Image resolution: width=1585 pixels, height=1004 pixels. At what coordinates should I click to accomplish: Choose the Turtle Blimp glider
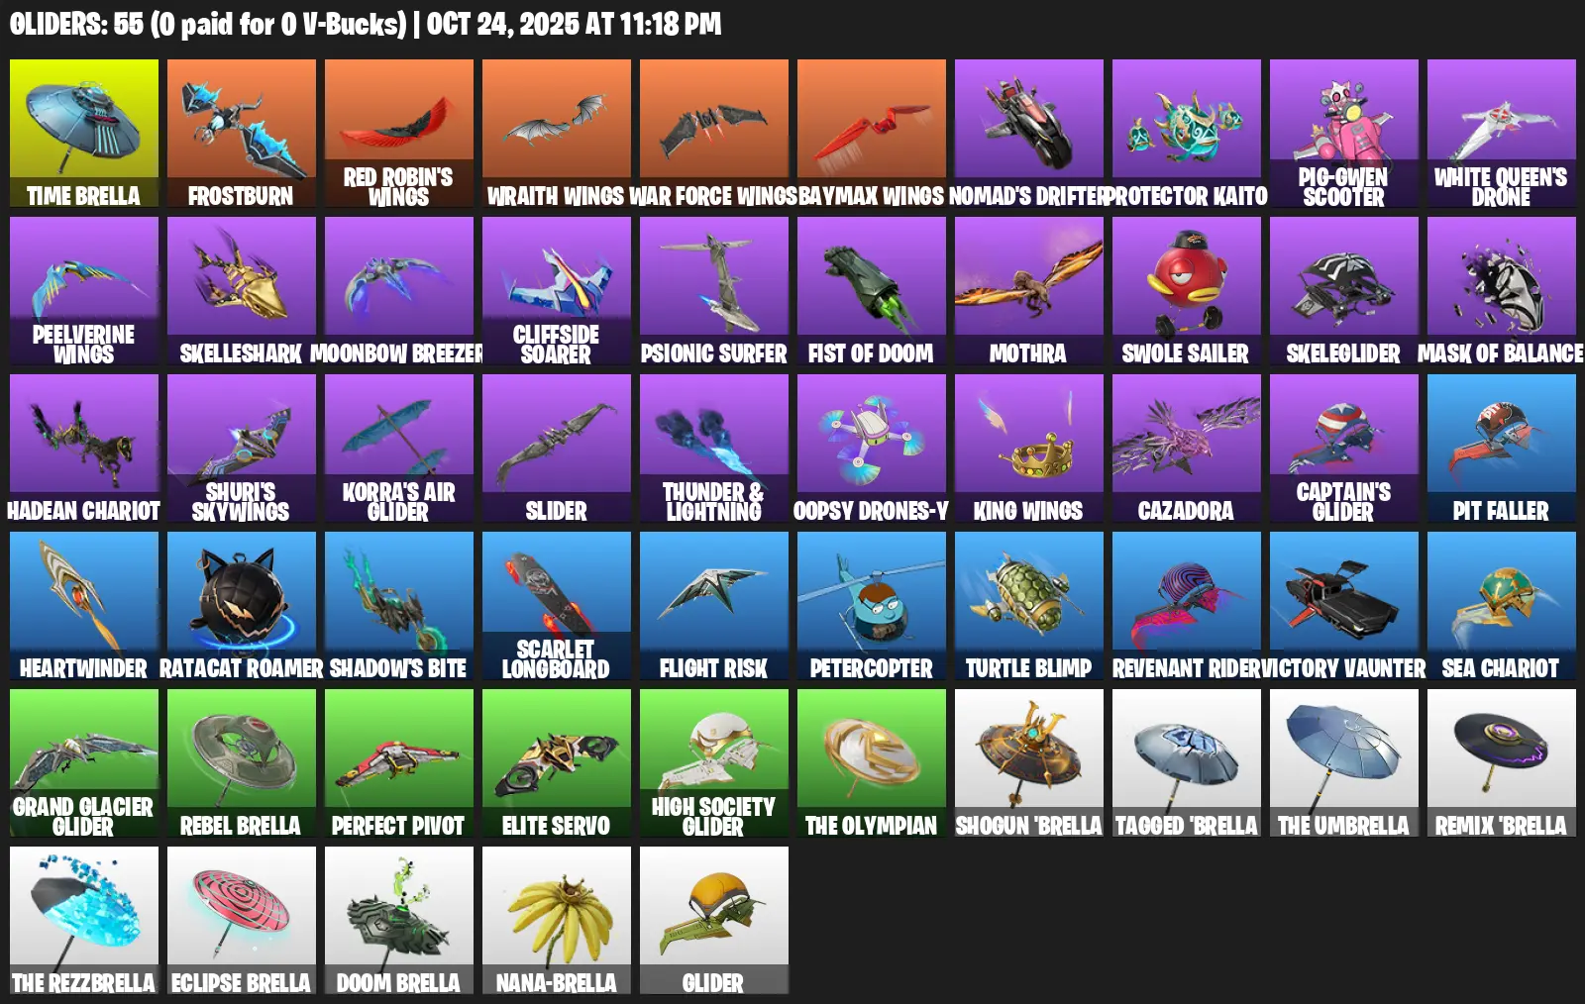tap(1029, 605)
